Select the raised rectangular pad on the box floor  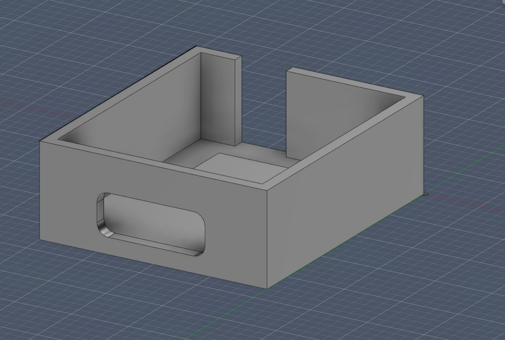[242, 168]
